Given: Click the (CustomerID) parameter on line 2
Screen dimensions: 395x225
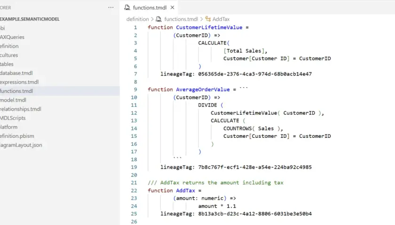Looking at the screenshot, I should [x=192, y=36].
